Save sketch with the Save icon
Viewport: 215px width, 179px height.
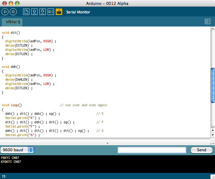42,12
